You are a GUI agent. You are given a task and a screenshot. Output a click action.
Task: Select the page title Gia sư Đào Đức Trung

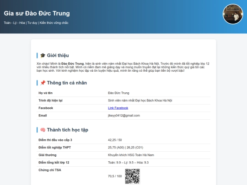(37, 13)
